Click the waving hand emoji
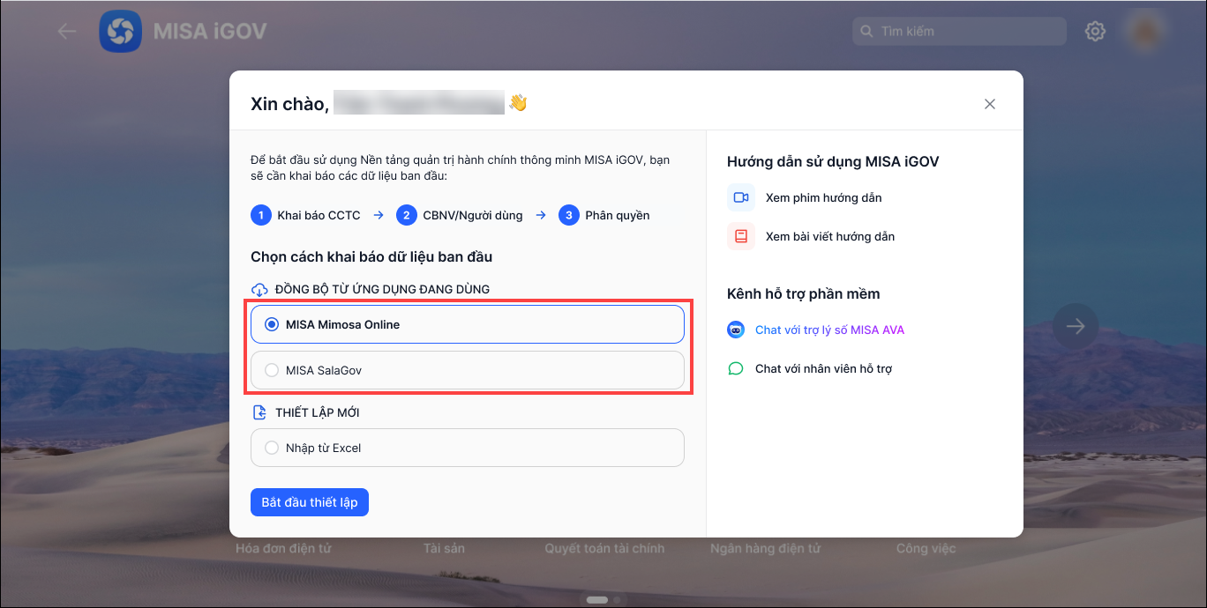The width and height of the screenshot is (1207, 608). (518, 103)
